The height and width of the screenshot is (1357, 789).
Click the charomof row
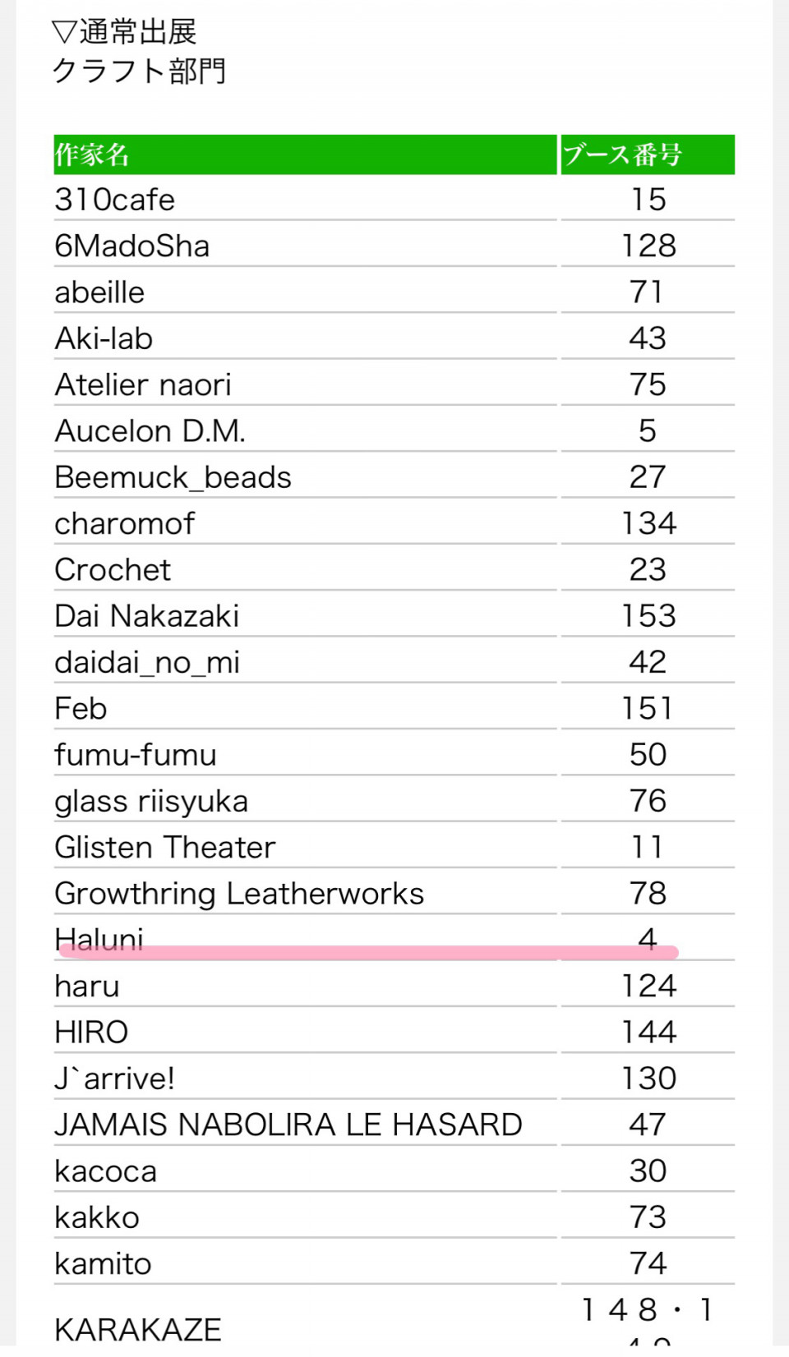[125, 523]
